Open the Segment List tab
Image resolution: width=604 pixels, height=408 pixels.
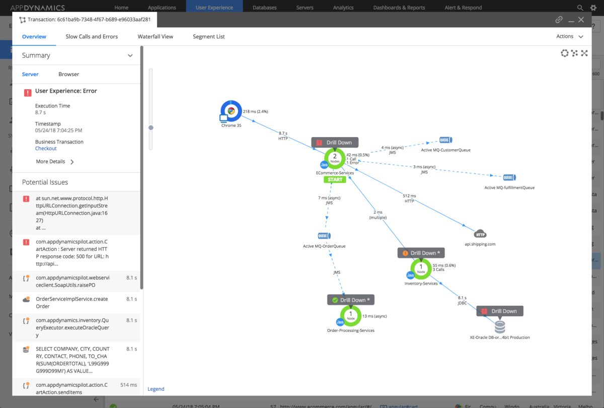209,37
